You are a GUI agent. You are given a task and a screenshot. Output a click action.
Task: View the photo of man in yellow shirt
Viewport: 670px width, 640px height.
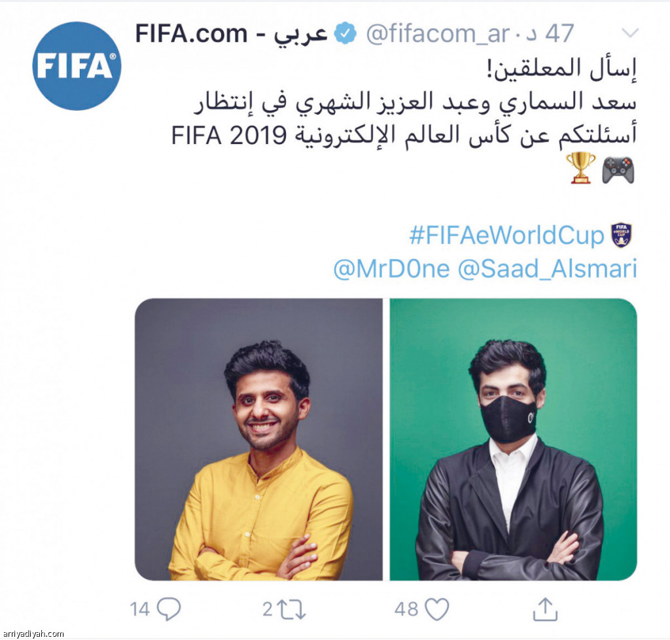point(258,439)
